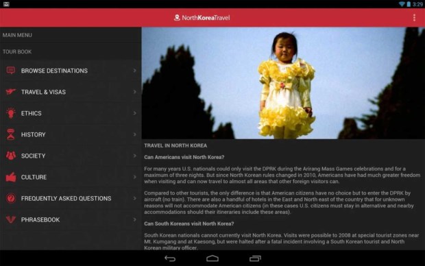This screenshot has height=266, width=425.
Task: Tap the recent apps navigation button
Action: coord(255,258)
